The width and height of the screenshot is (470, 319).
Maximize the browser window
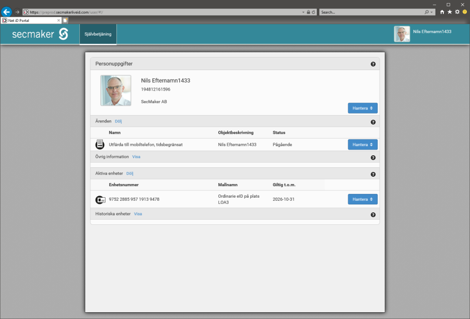click(449, 5)
